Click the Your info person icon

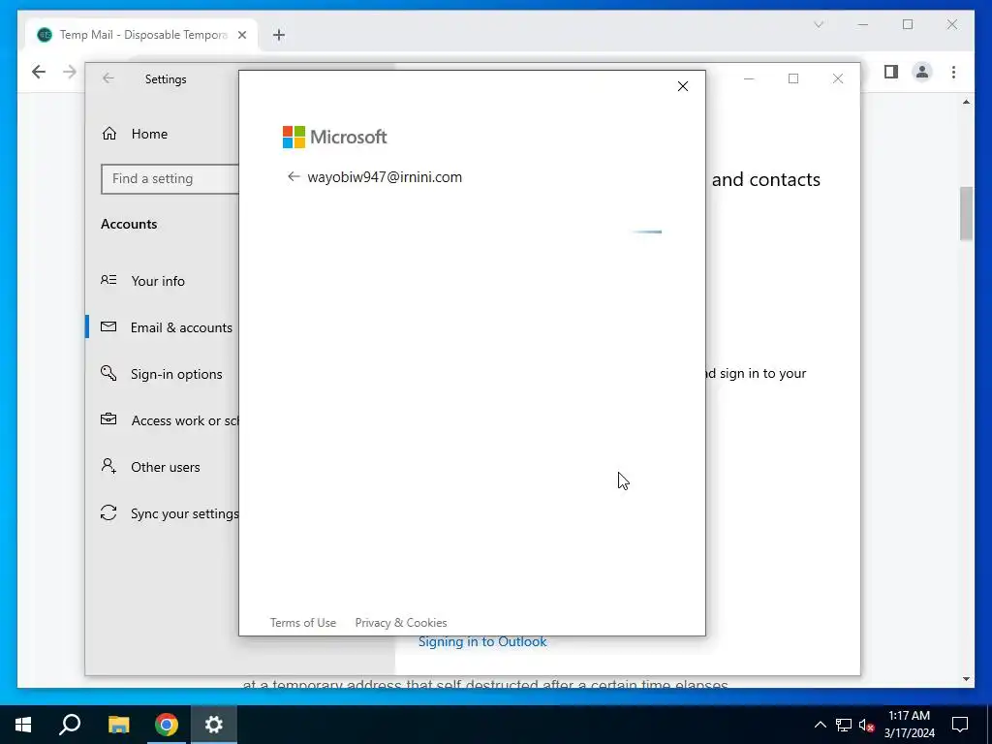(x=108, y=280)
